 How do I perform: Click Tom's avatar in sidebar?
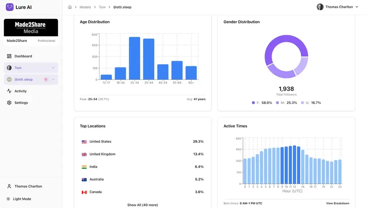tap(9, 68)
